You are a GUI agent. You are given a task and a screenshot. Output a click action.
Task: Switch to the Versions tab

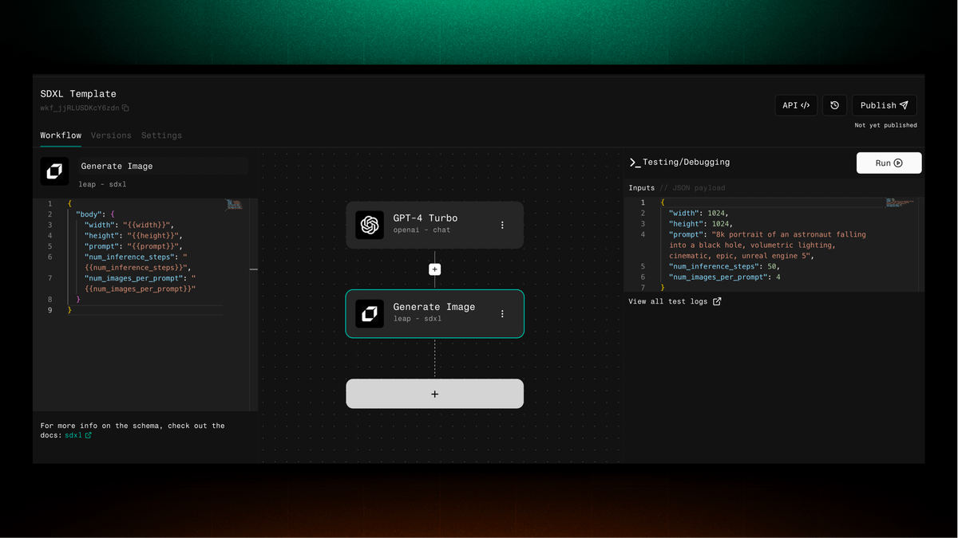point(111,135)
